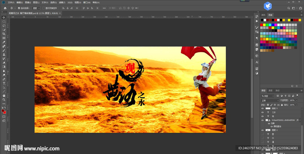Toggle visibility of 图层 2 layer
The image size is (304, 154).
coord(262,130)
